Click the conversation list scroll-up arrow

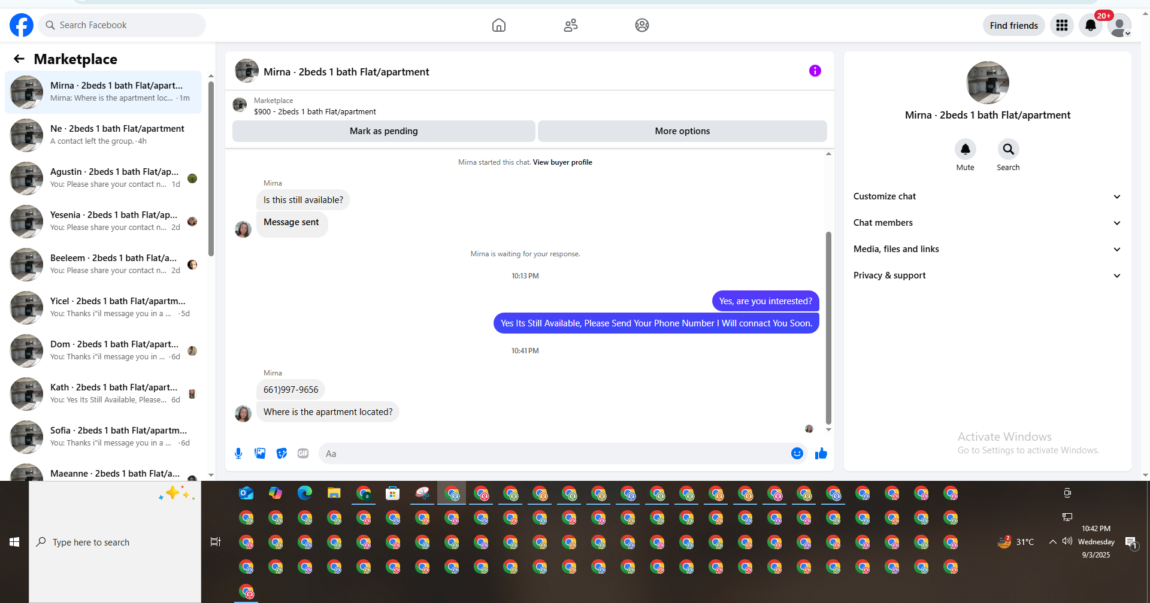tap(211, 76)
